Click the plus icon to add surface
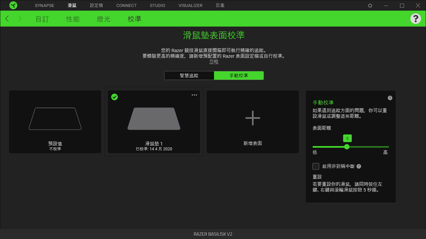The width and height of the screenshot is (426, 239). [x=253, y=118]
